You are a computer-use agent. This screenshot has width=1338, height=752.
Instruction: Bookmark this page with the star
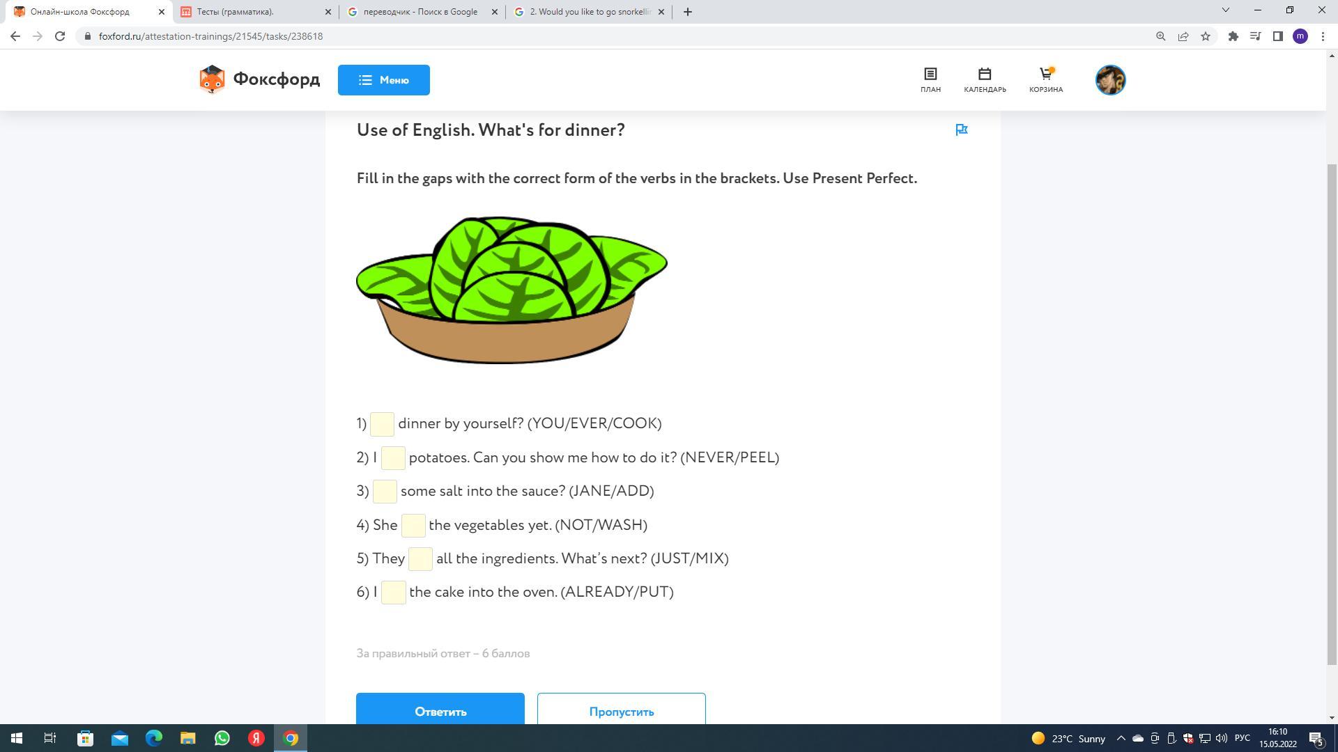1206,36
